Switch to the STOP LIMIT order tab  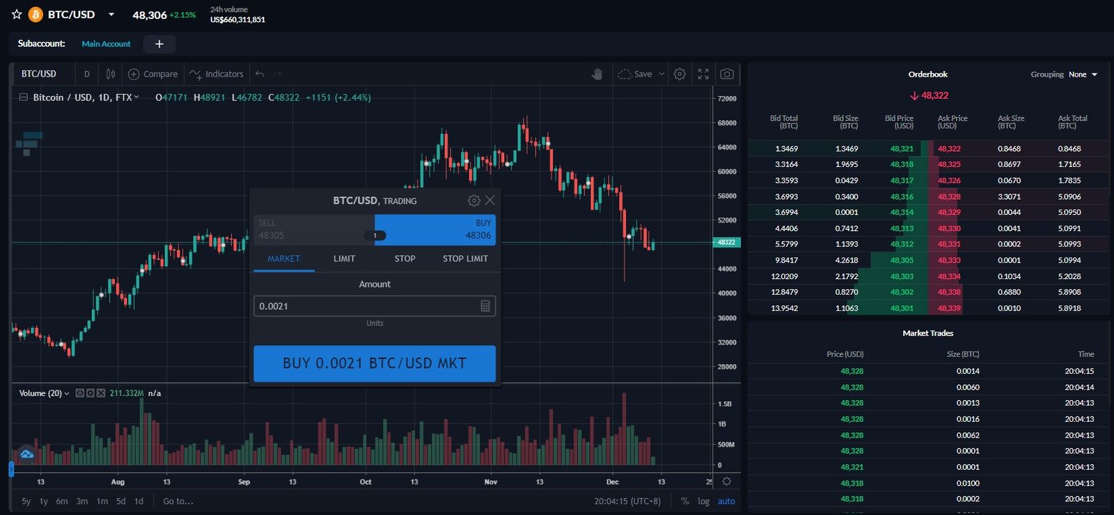[465, 258]
